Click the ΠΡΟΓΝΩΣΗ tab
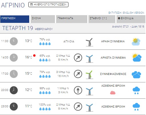146x115 pixels. click(15, 19)
